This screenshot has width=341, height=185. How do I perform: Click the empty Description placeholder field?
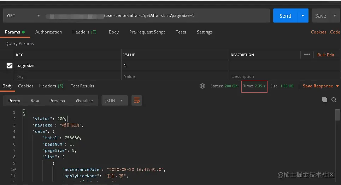285,76
